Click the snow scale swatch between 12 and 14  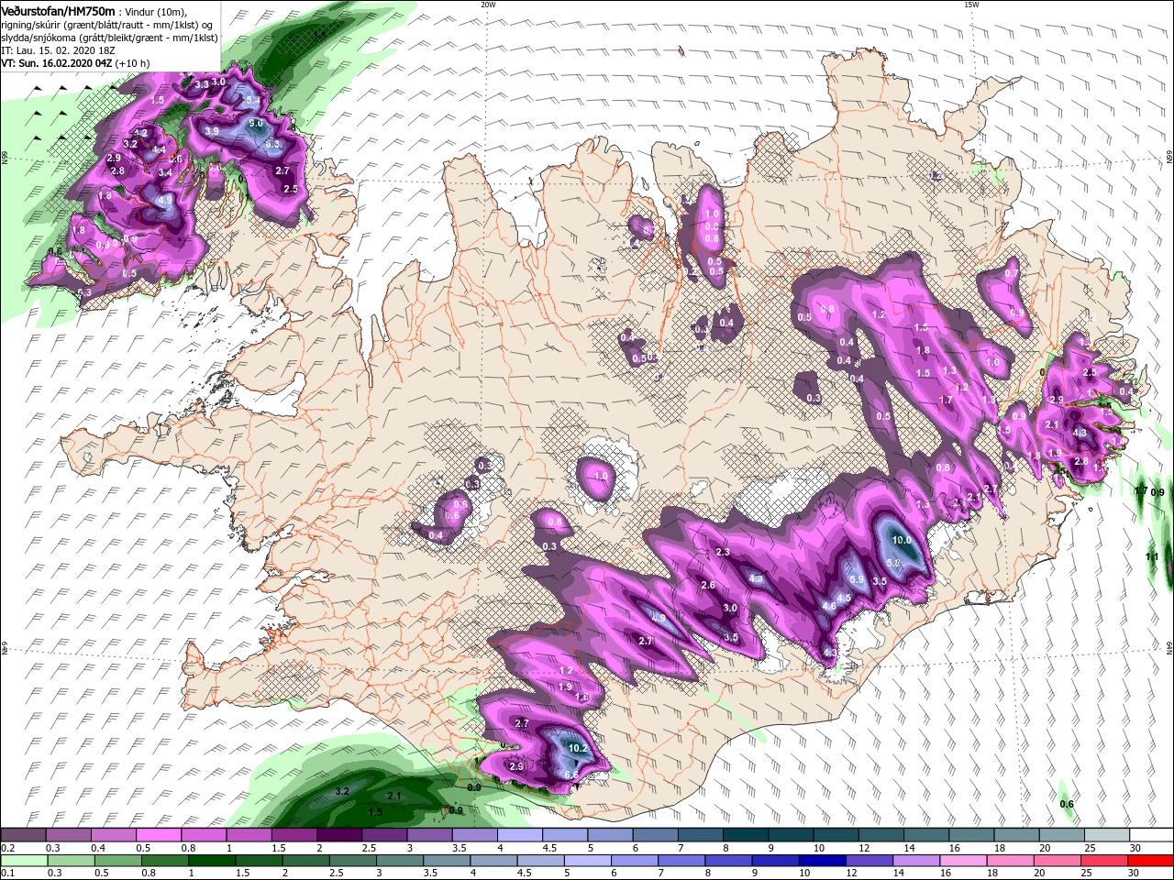[880, 835]
